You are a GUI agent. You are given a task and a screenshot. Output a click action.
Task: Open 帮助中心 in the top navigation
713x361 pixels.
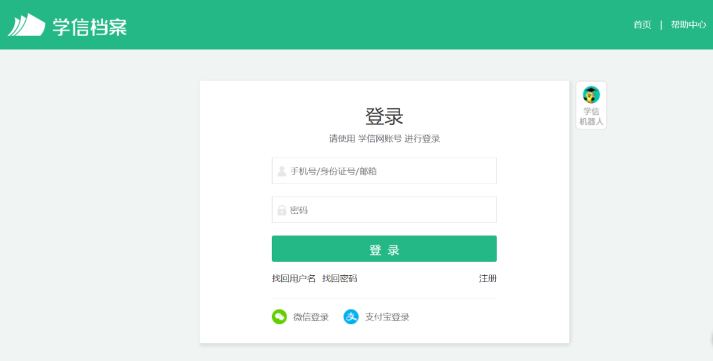click(x=689, y=24)
